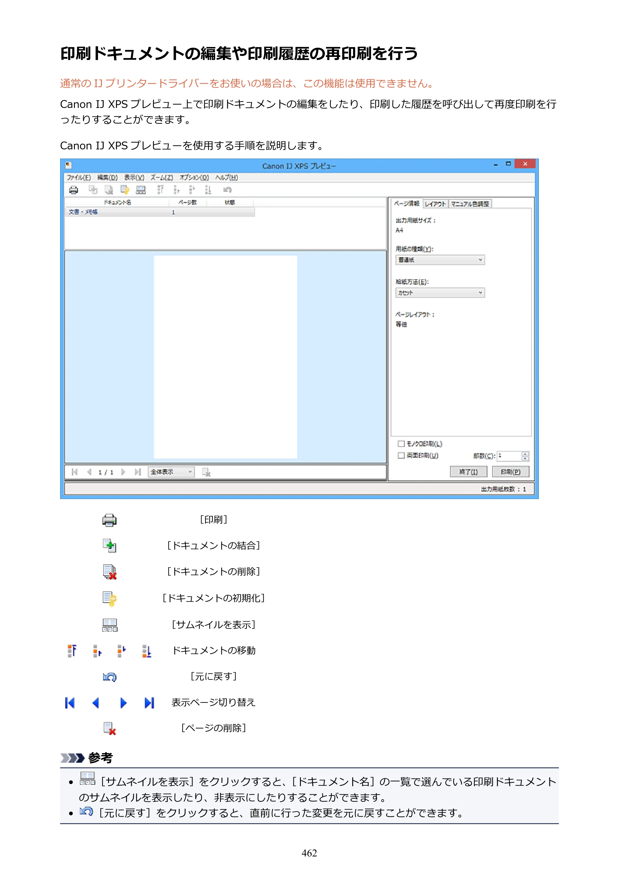
Task: Click the large printer icon in legend list
Action: click(x=110, y=520)
